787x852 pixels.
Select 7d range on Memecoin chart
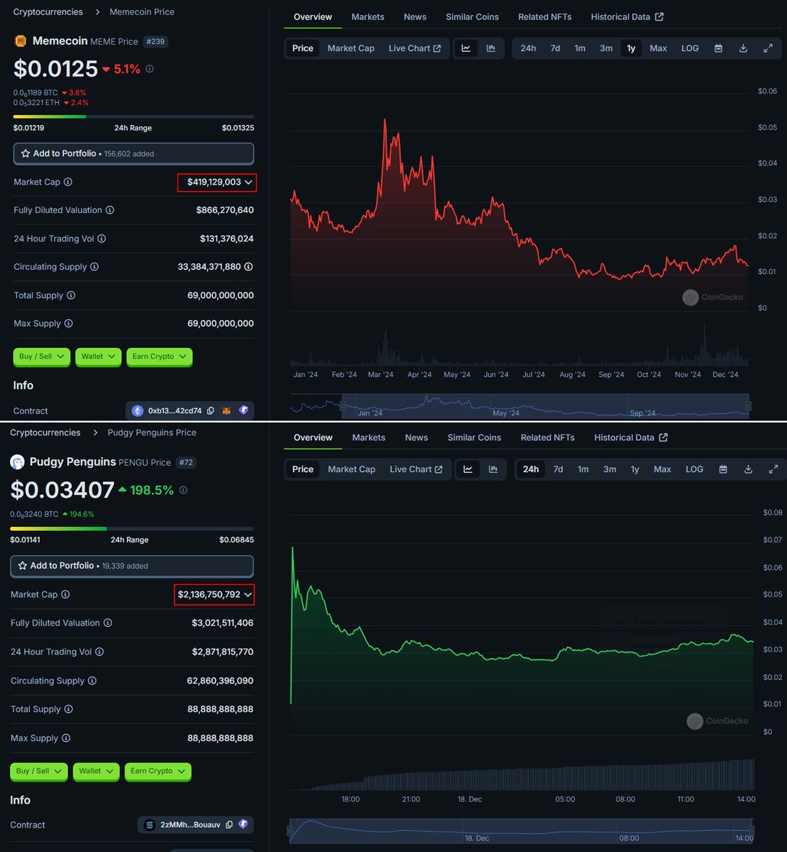click(555, 48)
